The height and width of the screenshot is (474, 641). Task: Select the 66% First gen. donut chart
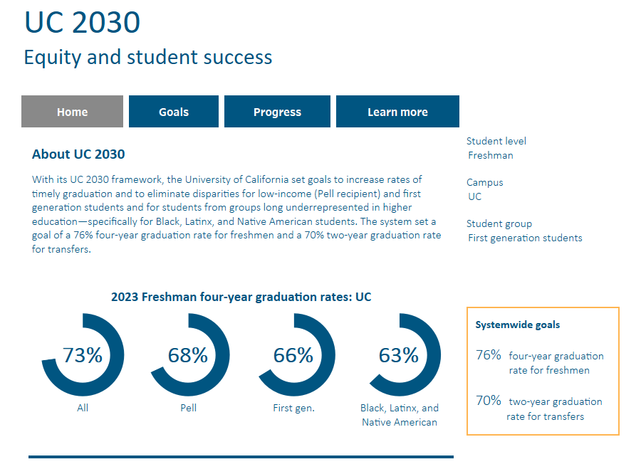coord(293,354)
